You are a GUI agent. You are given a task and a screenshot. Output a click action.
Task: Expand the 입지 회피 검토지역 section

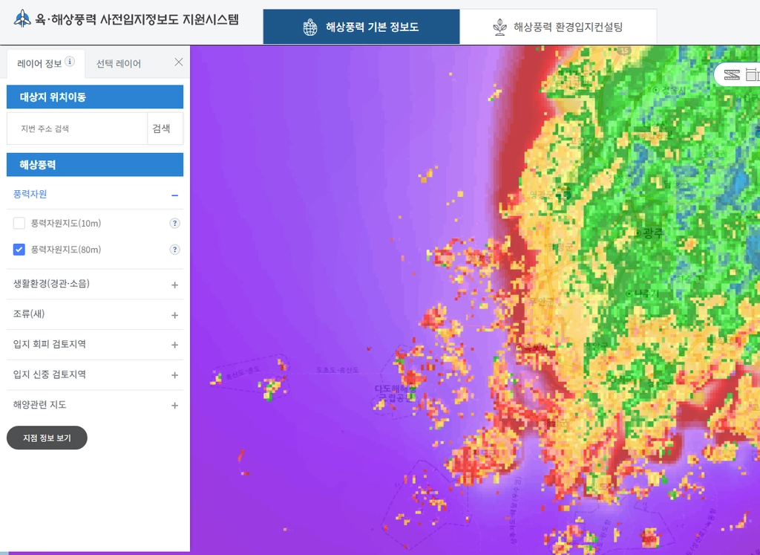coord(175,345)
